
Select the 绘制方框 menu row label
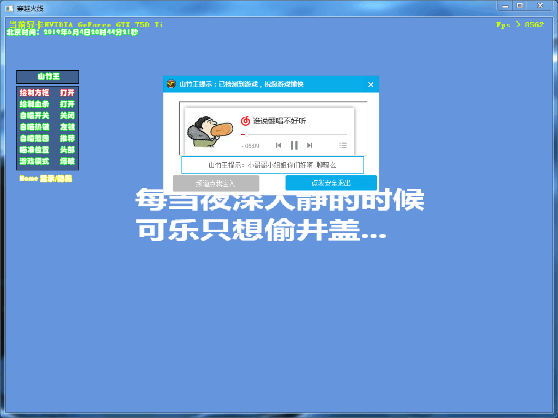[34, 93]
